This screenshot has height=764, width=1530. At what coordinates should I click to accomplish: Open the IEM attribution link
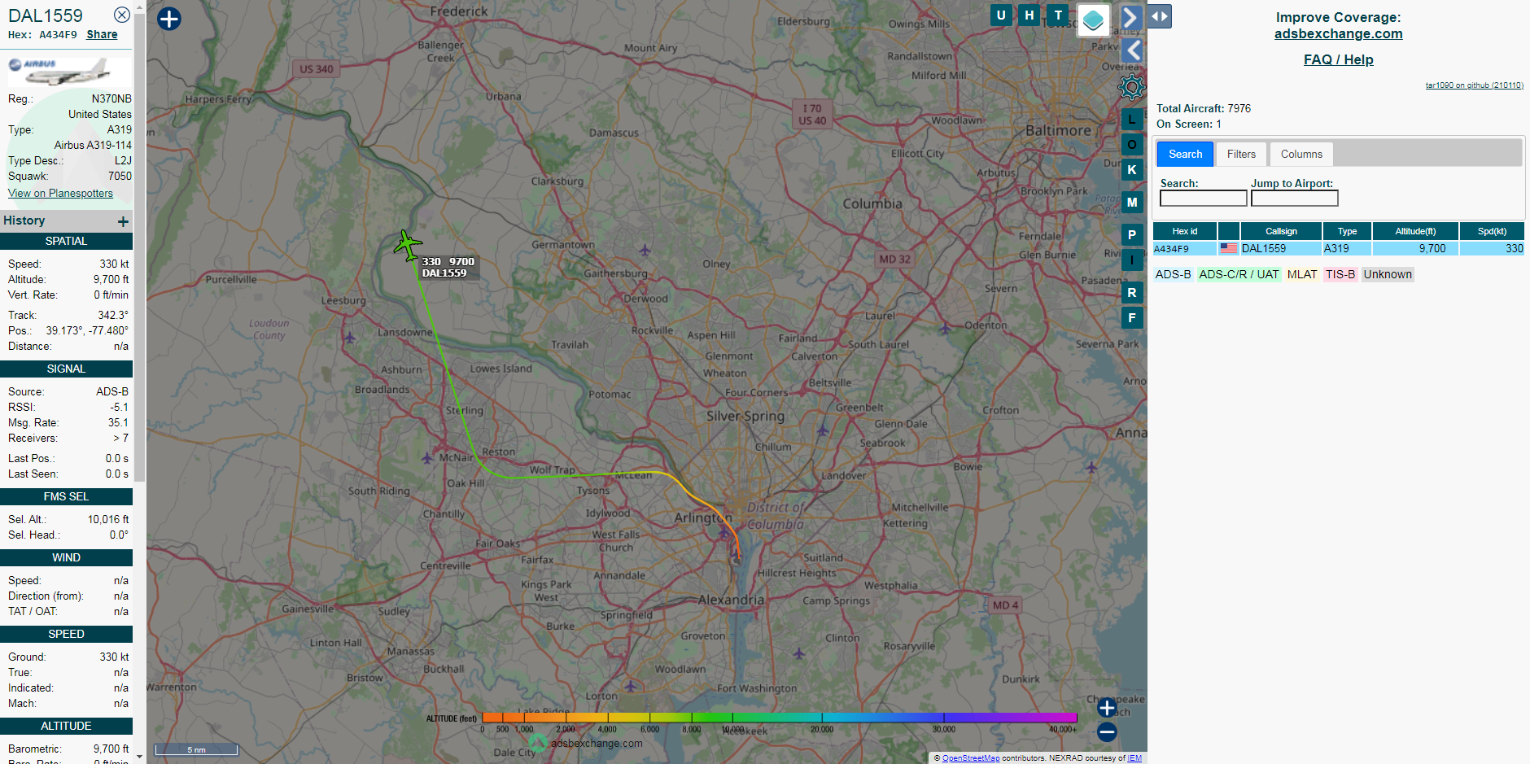point(1134,757)
